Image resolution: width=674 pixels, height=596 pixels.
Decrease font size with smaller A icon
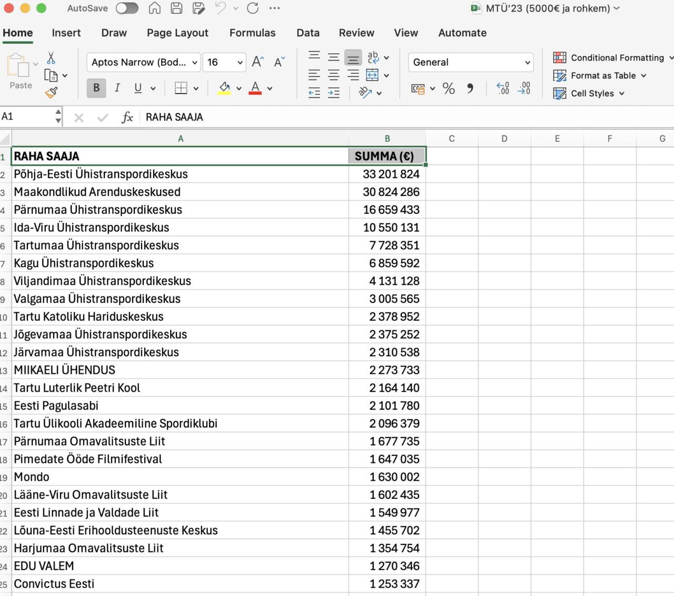280,62
